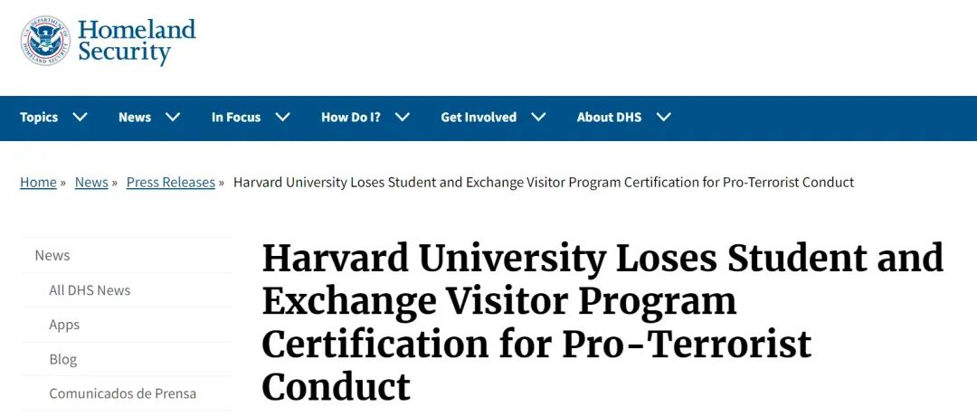Viewport: 977px width, 416px height.
Task: Open All DHS News sidebar link
Action: (x=90, y=290)
